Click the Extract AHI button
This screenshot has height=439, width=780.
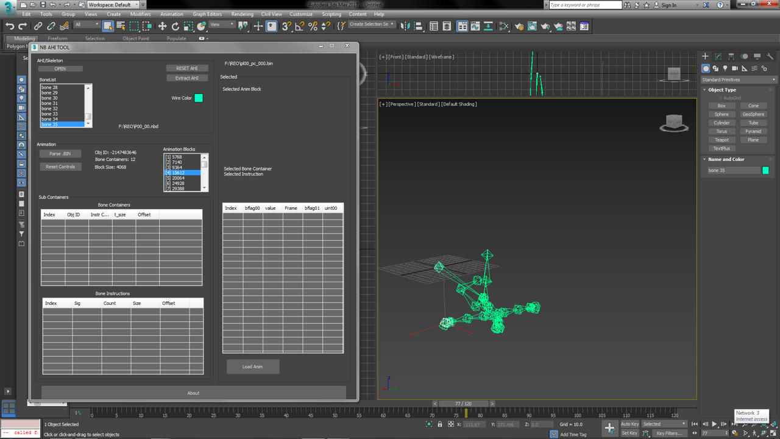[x=187, y=78]
